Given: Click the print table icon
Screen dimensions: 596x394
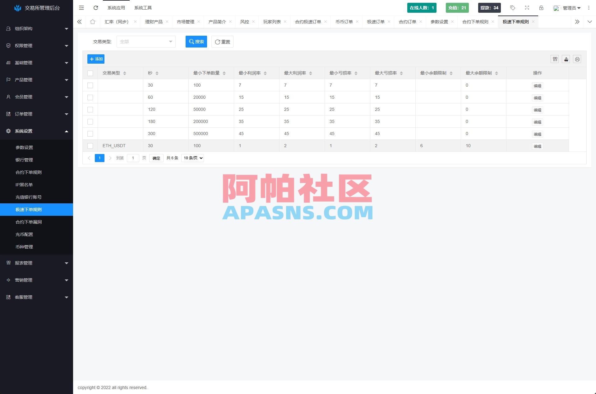Looking at the screenshot, I should point(577,59).
